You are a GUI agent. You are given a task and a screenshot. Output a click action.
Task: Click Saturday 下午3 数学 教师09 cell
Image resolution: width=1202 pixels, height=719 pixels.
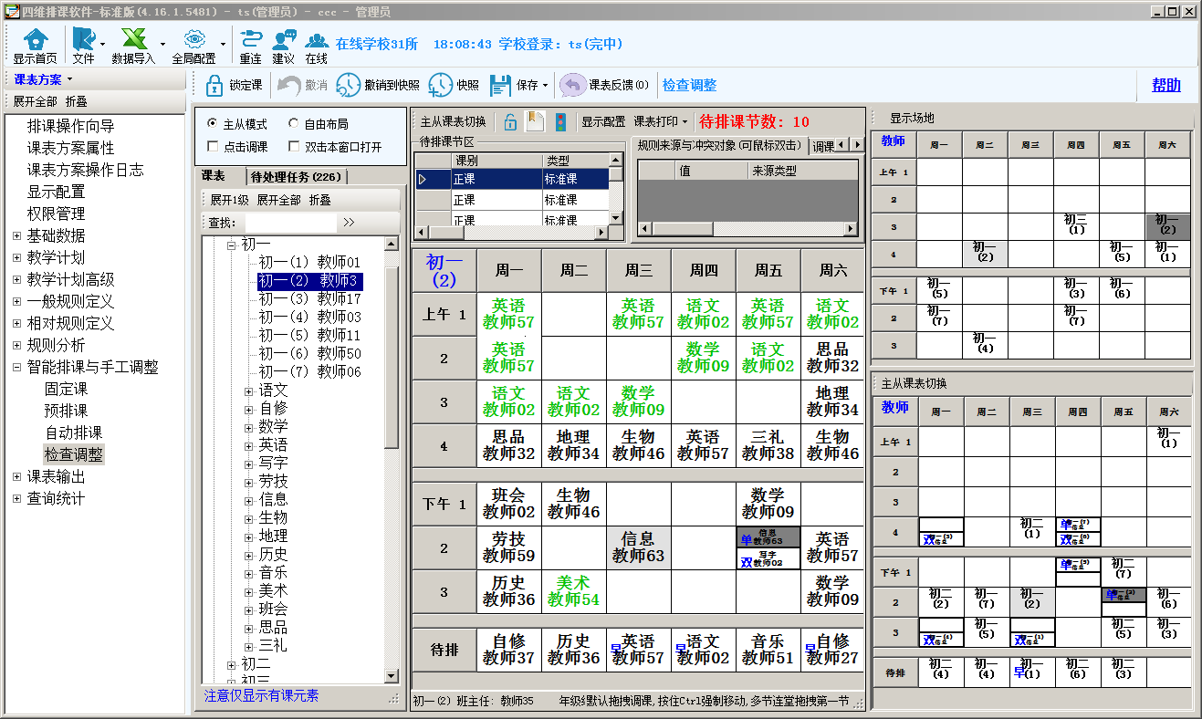pos(832,591)
